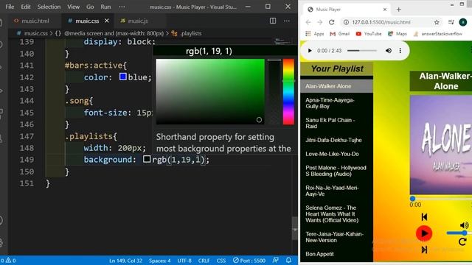Open the Edit menu
The height and width of the screenshot is (265, 472).
click(26, 7)
